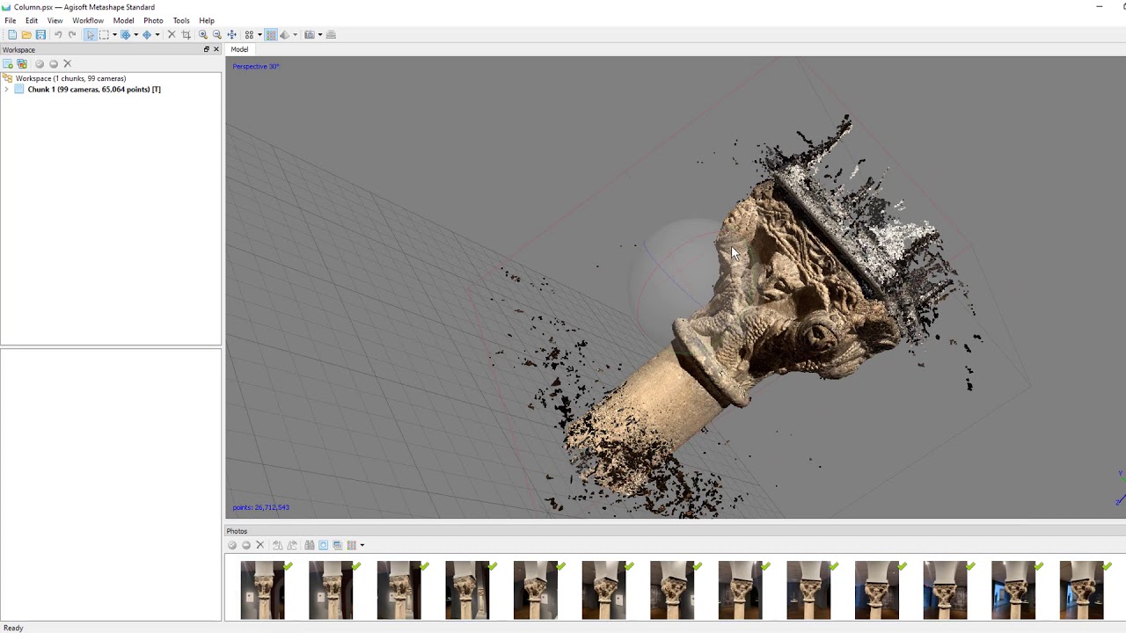Click the Show Cameras icon

click(x=310, y=35)
